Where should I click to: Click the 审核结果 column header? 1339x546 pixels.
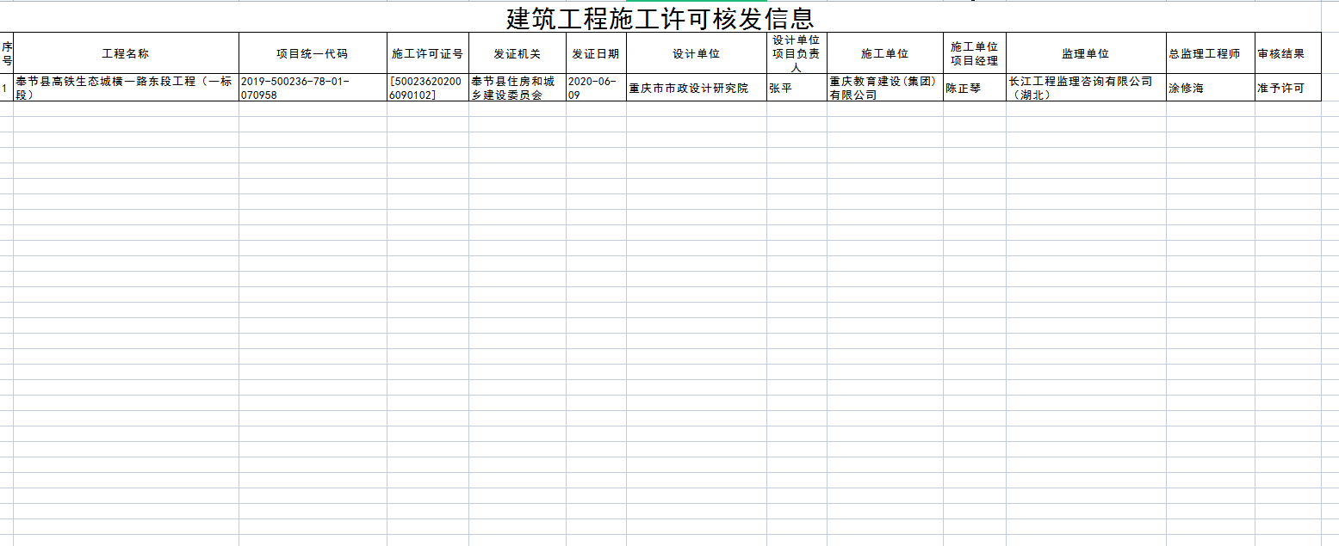tap(1288, 53)
